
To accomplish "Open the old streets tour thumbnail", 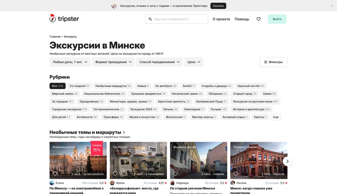I will (198, 160).
